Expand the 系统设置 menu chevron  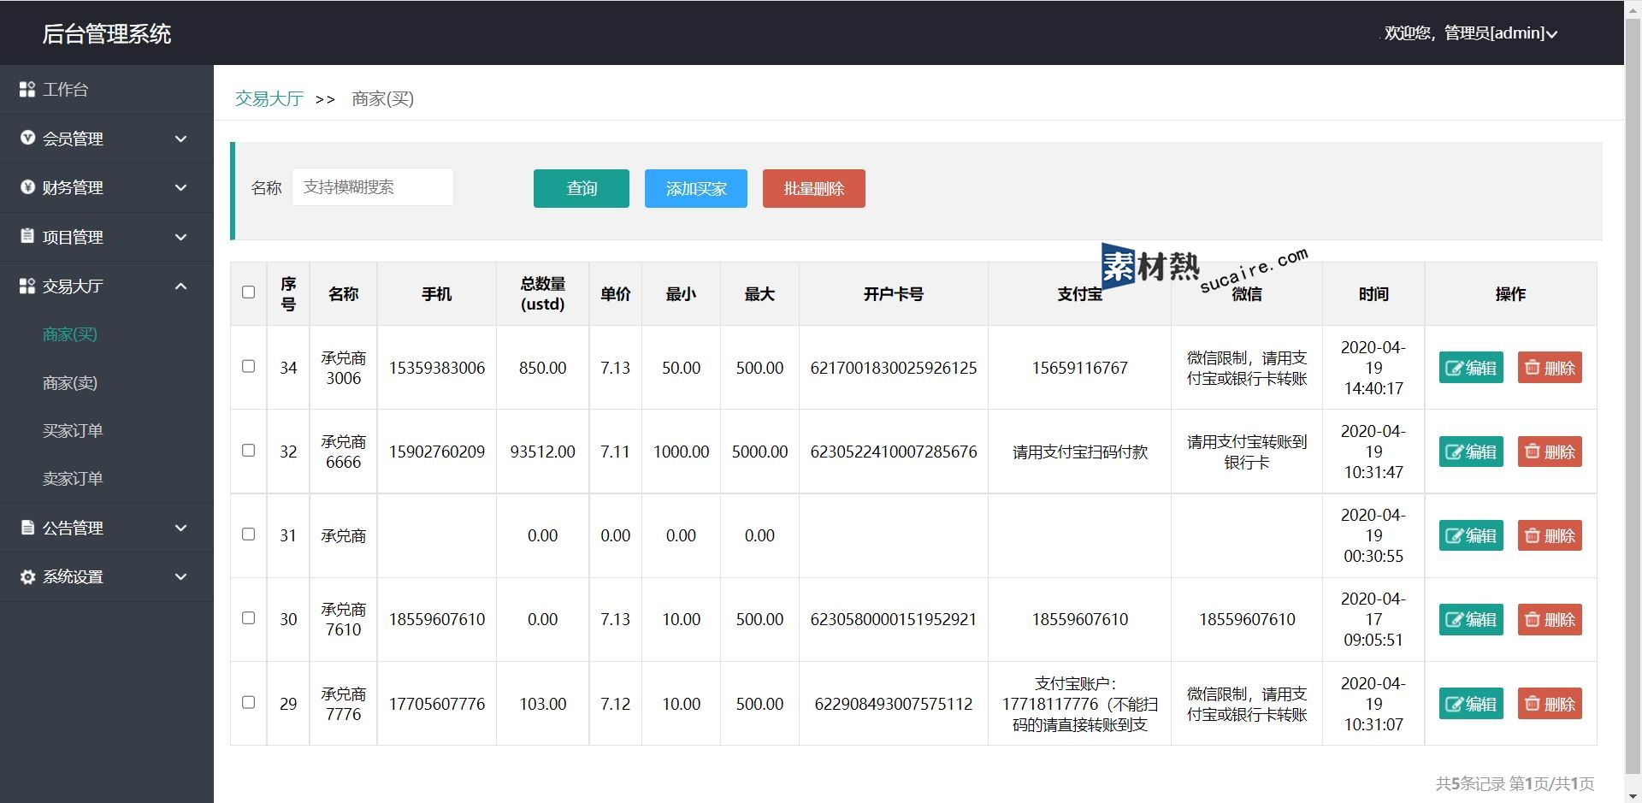180,576
